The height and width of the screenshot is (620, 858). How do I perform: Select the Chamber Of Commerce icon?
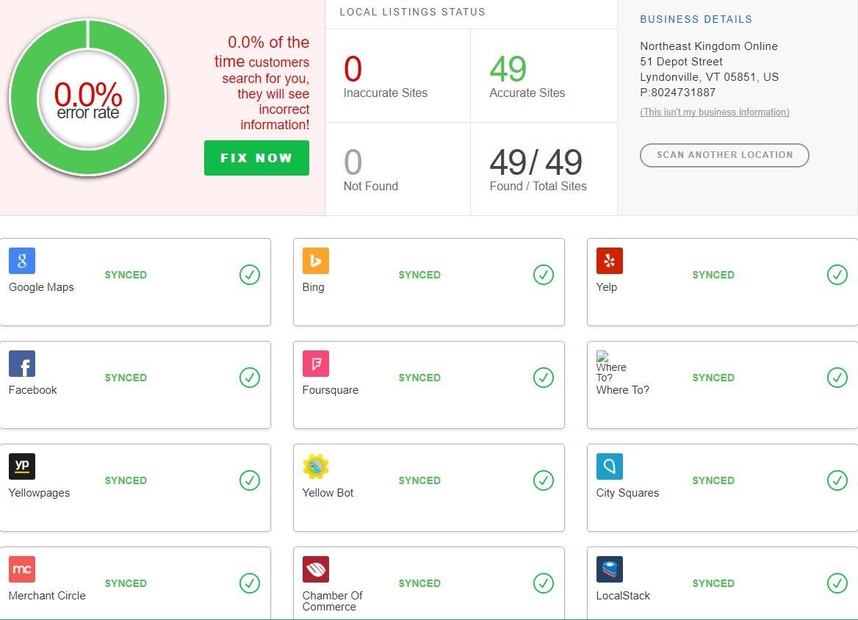pos(316,569)
